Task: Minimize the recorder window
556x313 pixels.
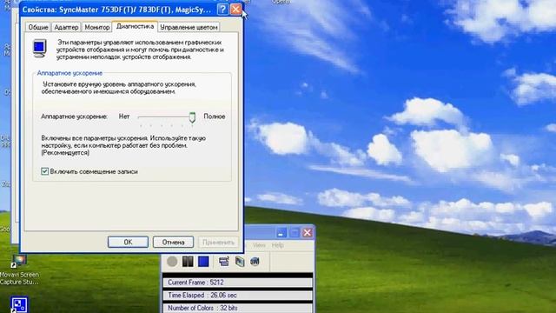Action: tap(281, 233)
